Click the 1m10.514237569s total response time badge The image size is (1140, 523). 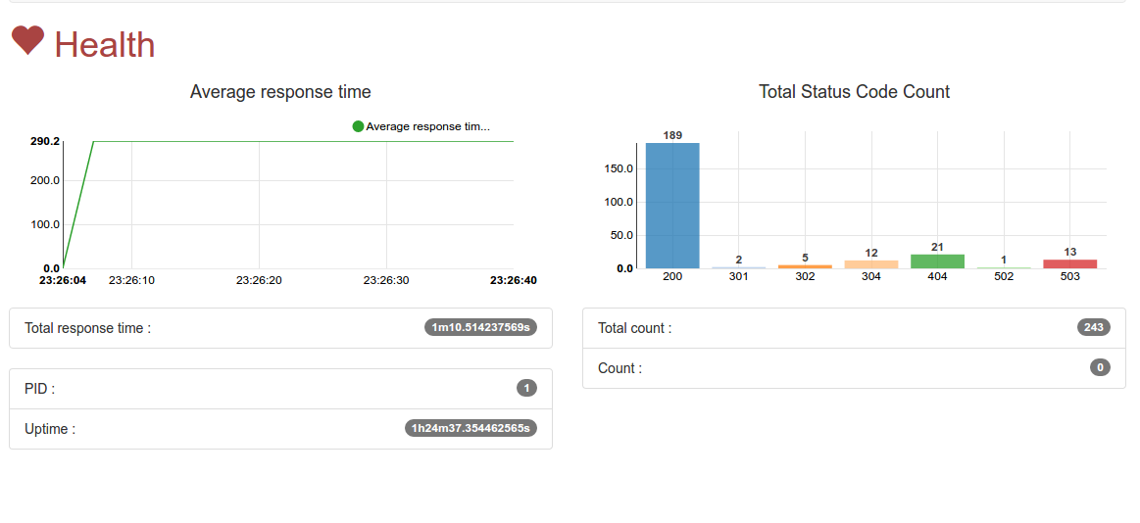pyautogui.click(x=480, y=327)
